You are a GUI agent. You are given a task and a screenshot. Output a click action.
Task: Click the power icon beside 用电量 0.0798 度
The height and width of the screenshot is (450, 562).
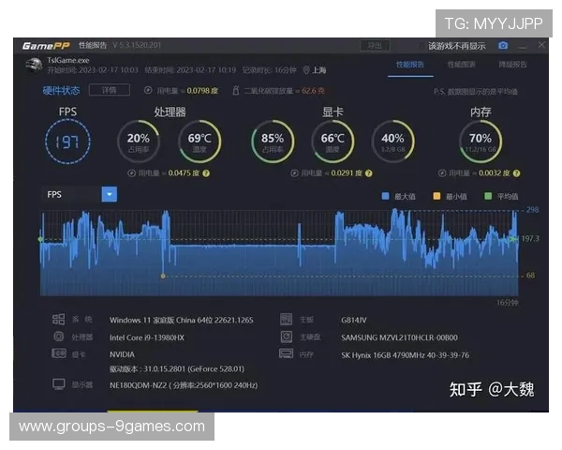148,90
